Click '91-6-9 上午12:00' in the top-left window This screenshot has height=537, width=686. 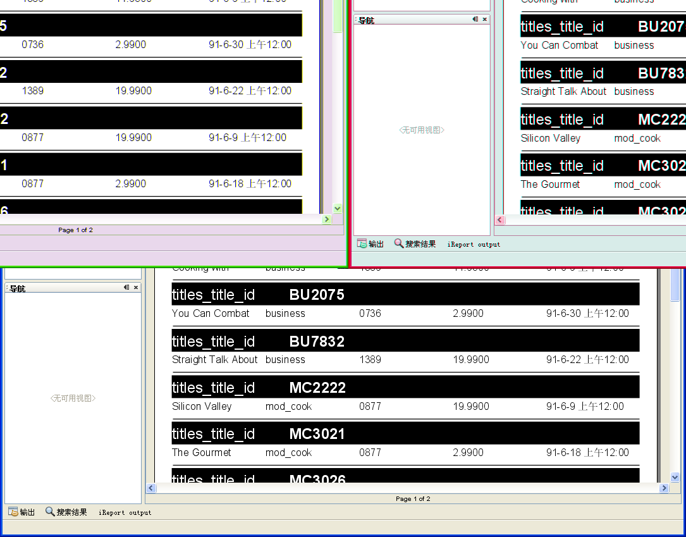(247, 137)
